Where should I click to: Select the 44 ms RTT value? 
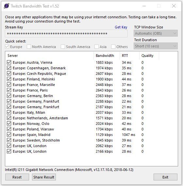(x=126, y=79)
